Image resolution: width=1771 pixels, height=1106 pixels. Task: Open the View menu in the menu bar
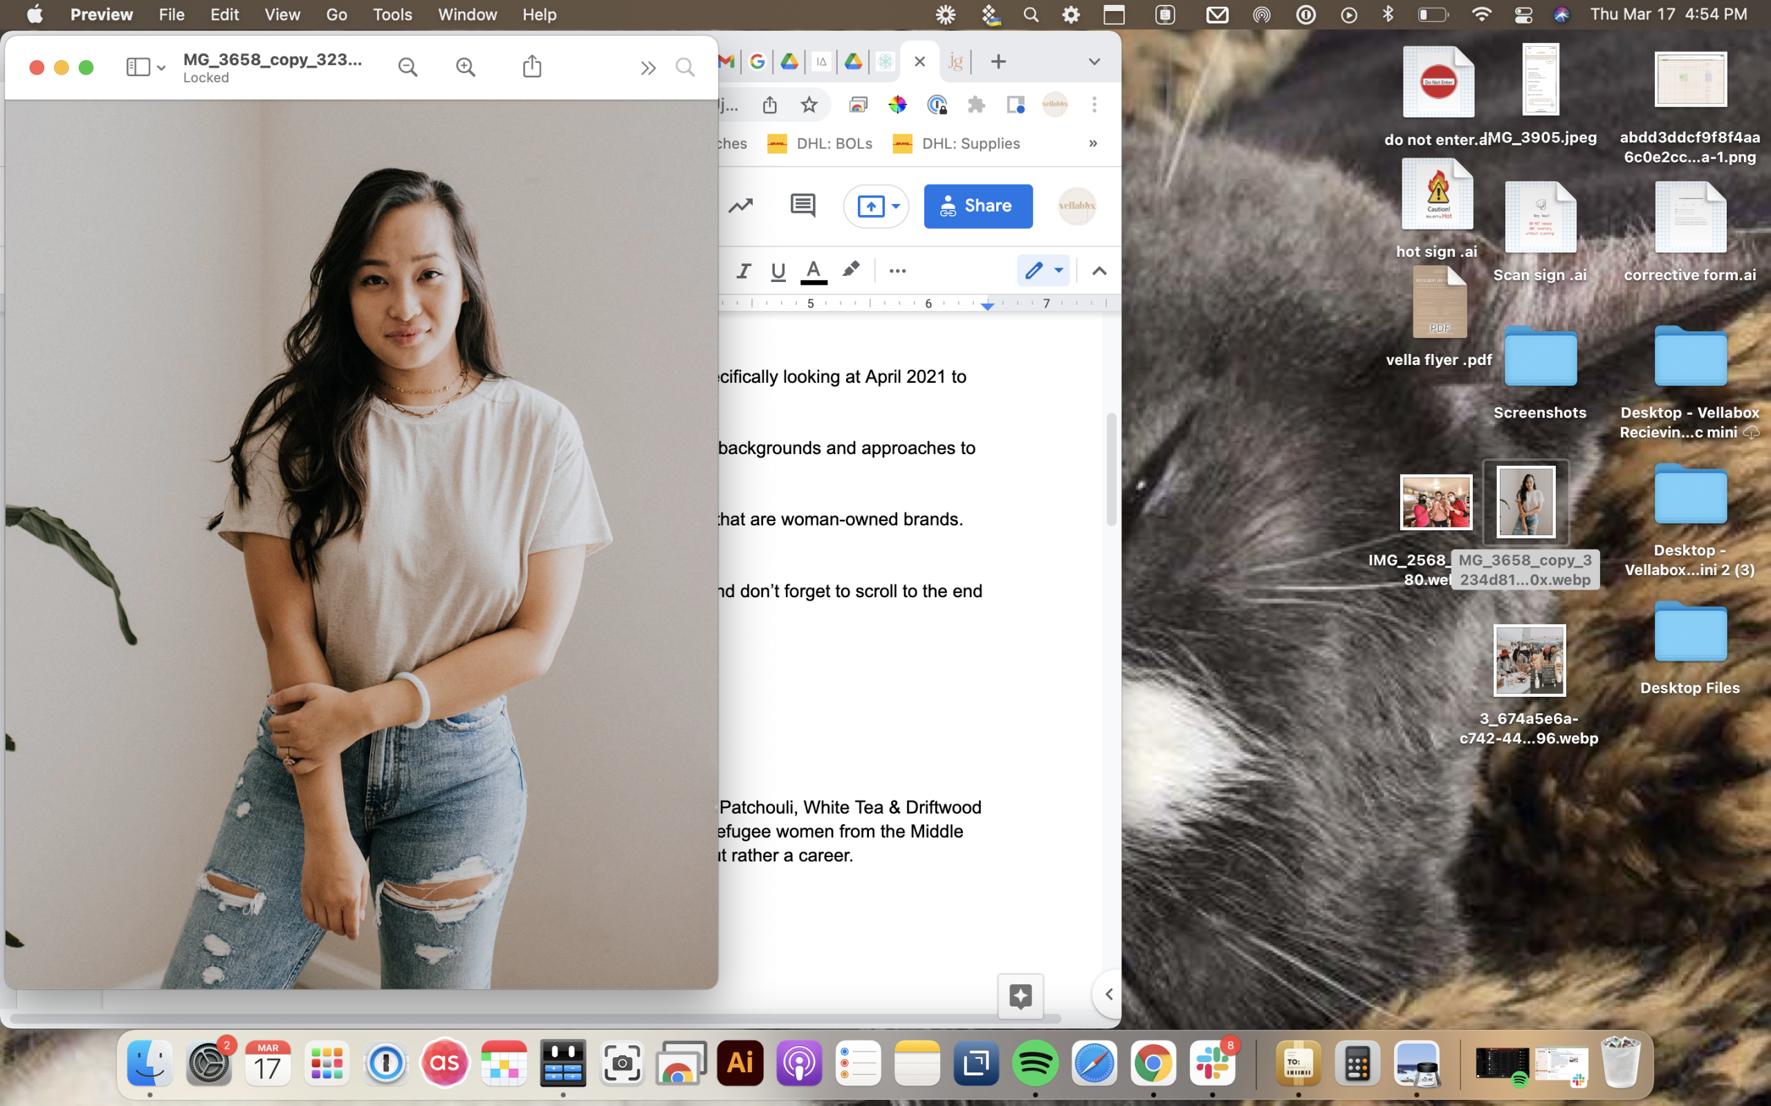(x=282, y=15)
